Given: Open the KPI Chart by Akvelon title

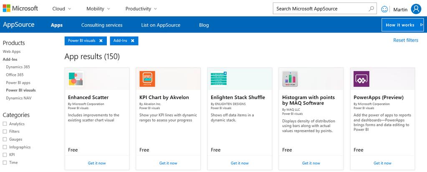Looking at the screenshot, I should [x=164, y=97].
